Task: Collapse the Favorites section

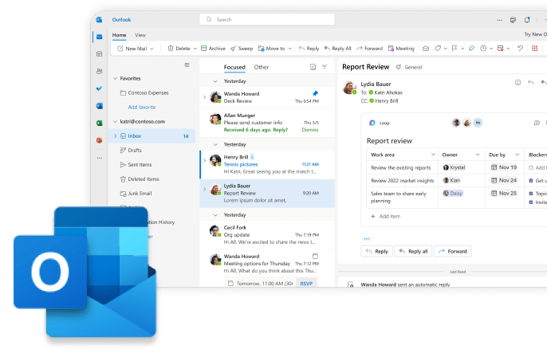Action: click(115, 78)
